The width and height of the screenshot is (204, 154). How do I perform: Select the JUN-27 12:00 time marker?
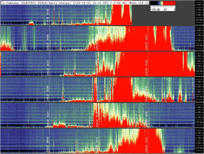(x=97, y=94)
